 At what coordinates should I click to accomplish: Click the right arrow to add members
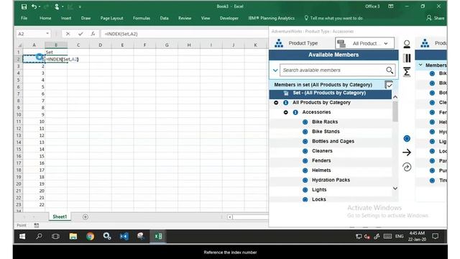pyautogui.click(x=407, y=152)
